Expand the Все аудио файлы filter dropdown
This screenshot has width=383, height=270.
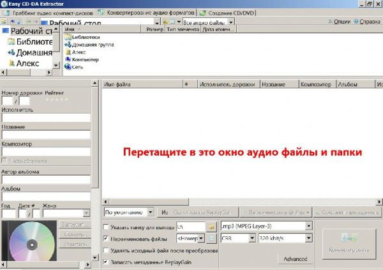231,22
